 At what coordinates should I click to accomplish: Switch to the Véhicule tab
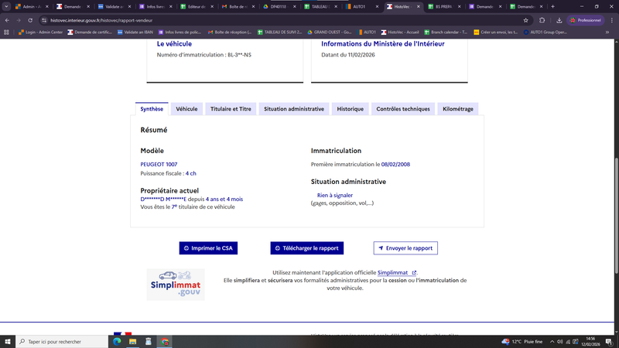(x=186, y=109)
